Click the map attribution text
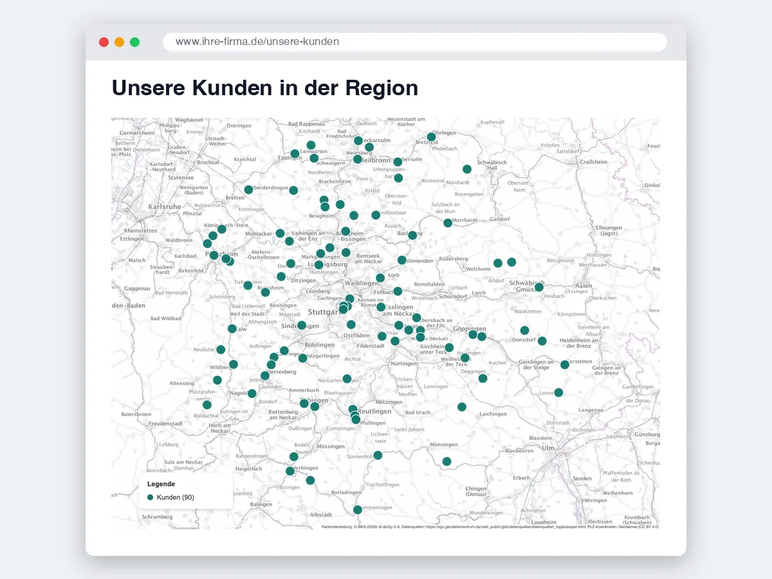 click(x=490, y=526)
